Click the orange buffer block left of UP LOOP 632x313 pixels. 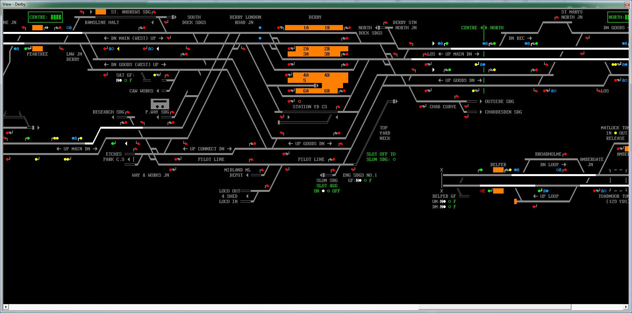click(515, 201)
